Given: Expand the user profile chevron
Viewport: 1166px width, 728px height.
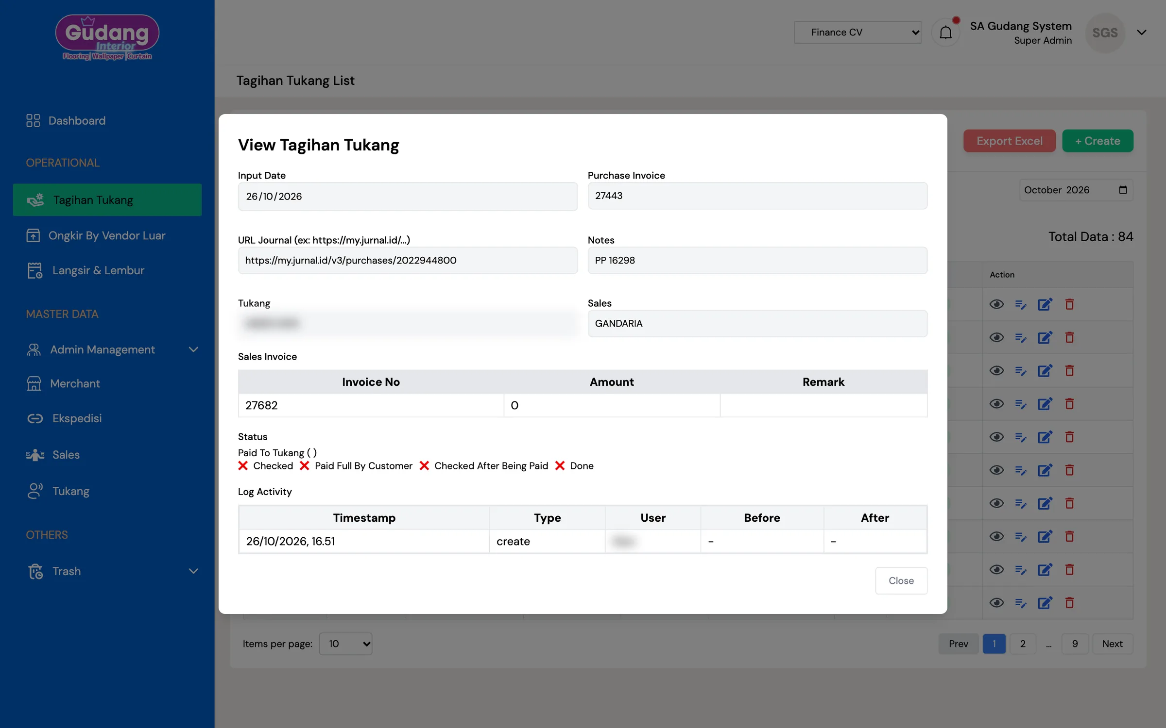Looking at the screenshot, I should point(1142,33).
